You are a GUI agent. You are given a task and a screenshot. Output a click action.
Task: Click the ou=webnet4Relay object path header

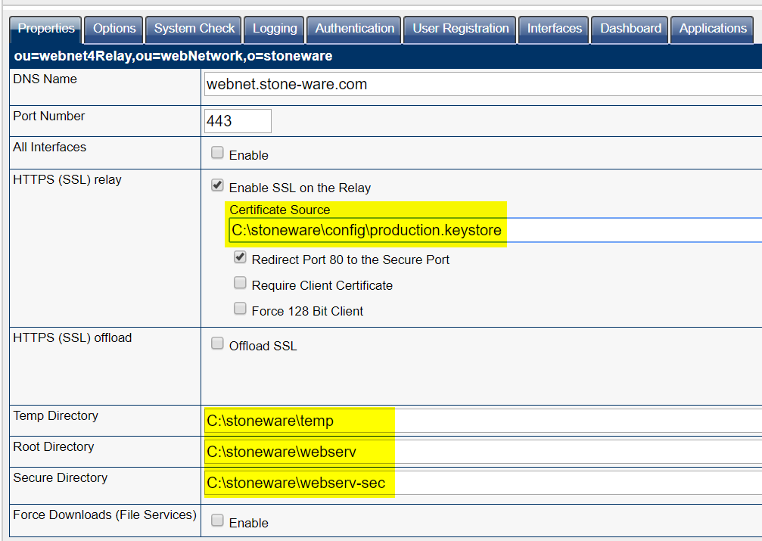click(173, 56)
